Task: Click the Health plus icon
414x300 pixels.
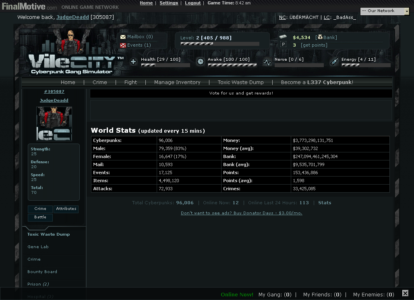Action: coord(133,62)
